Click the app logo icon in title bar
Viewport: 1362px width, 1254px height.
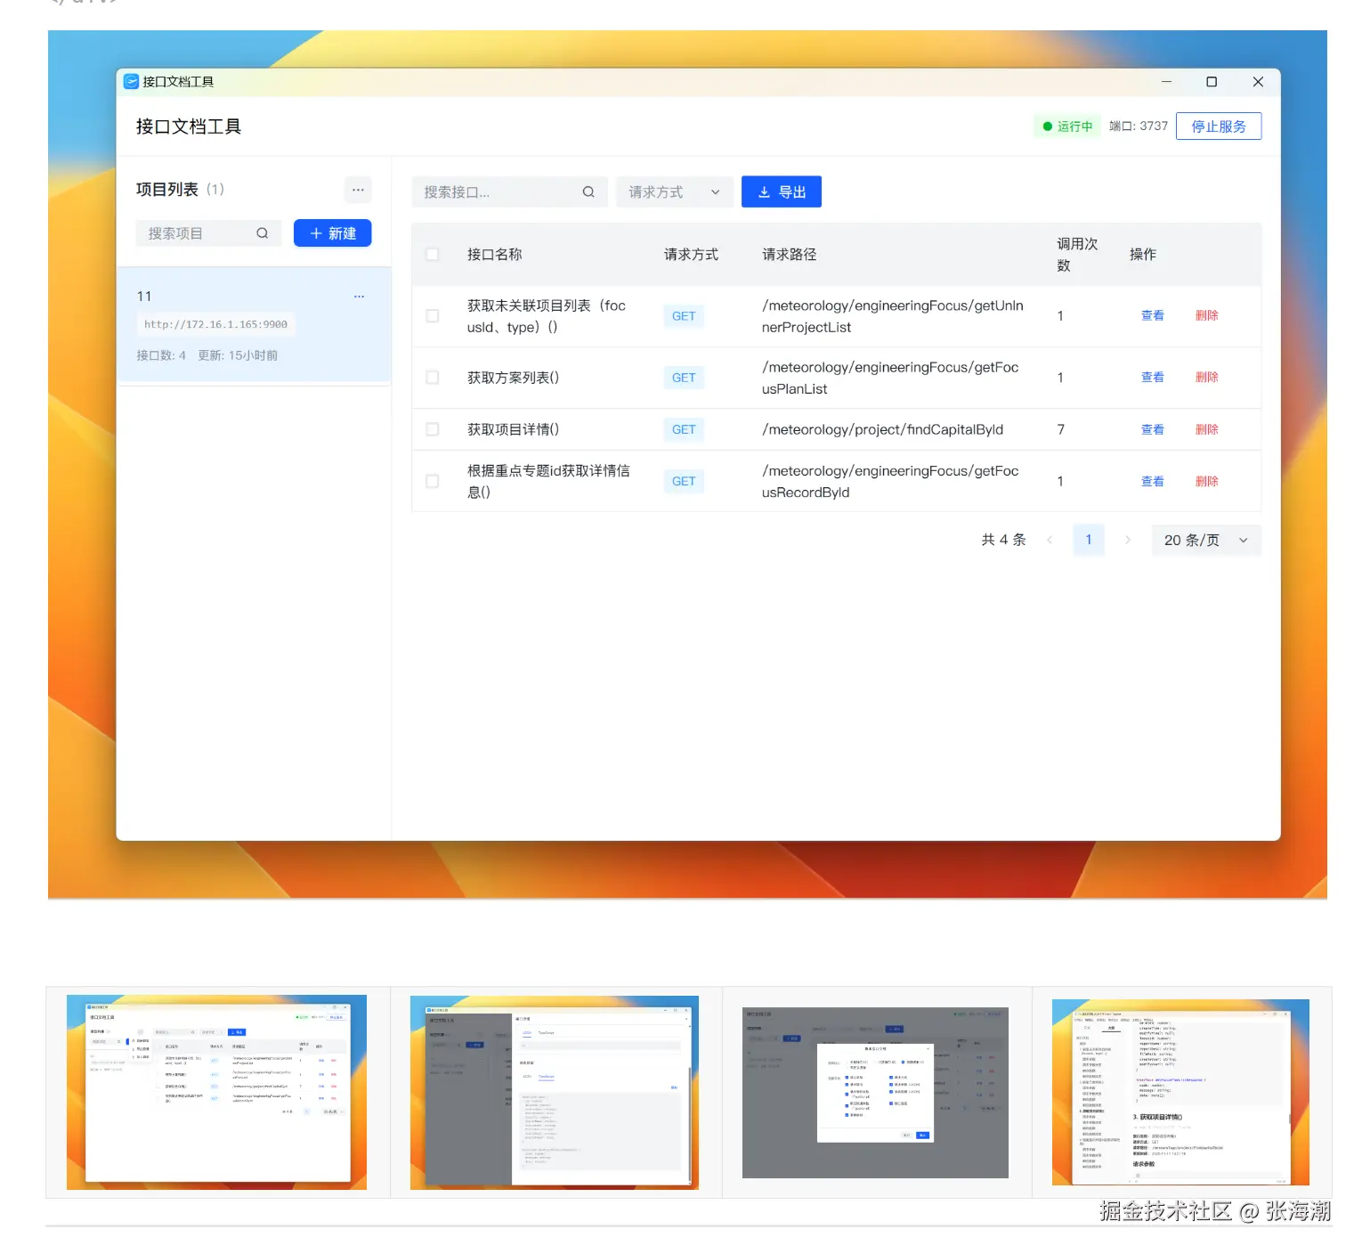coord(131,82)
